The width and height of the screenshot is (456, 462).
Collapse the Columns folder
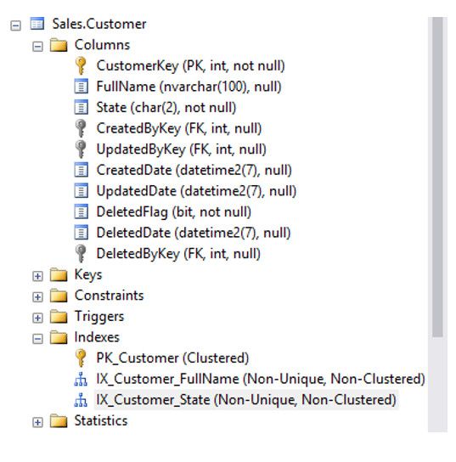pos(37,46)
